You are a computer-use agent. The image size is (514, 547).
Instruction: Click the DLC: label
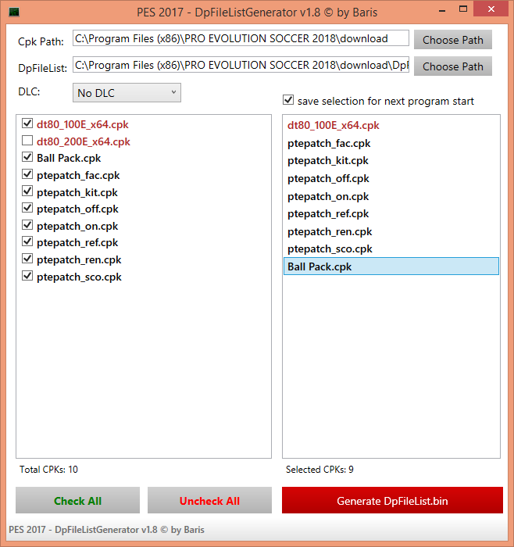click(x=29, y=91)
